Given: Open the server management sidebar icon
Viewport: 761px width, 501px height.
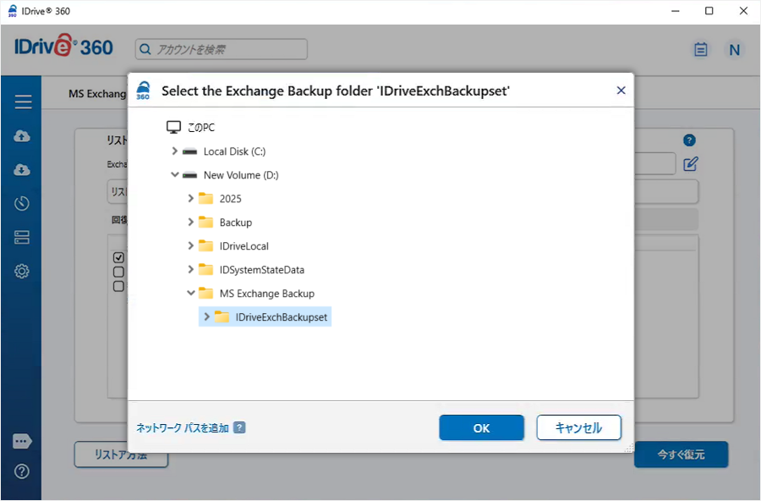Looking at the screenshot, I should click(23, 238).
